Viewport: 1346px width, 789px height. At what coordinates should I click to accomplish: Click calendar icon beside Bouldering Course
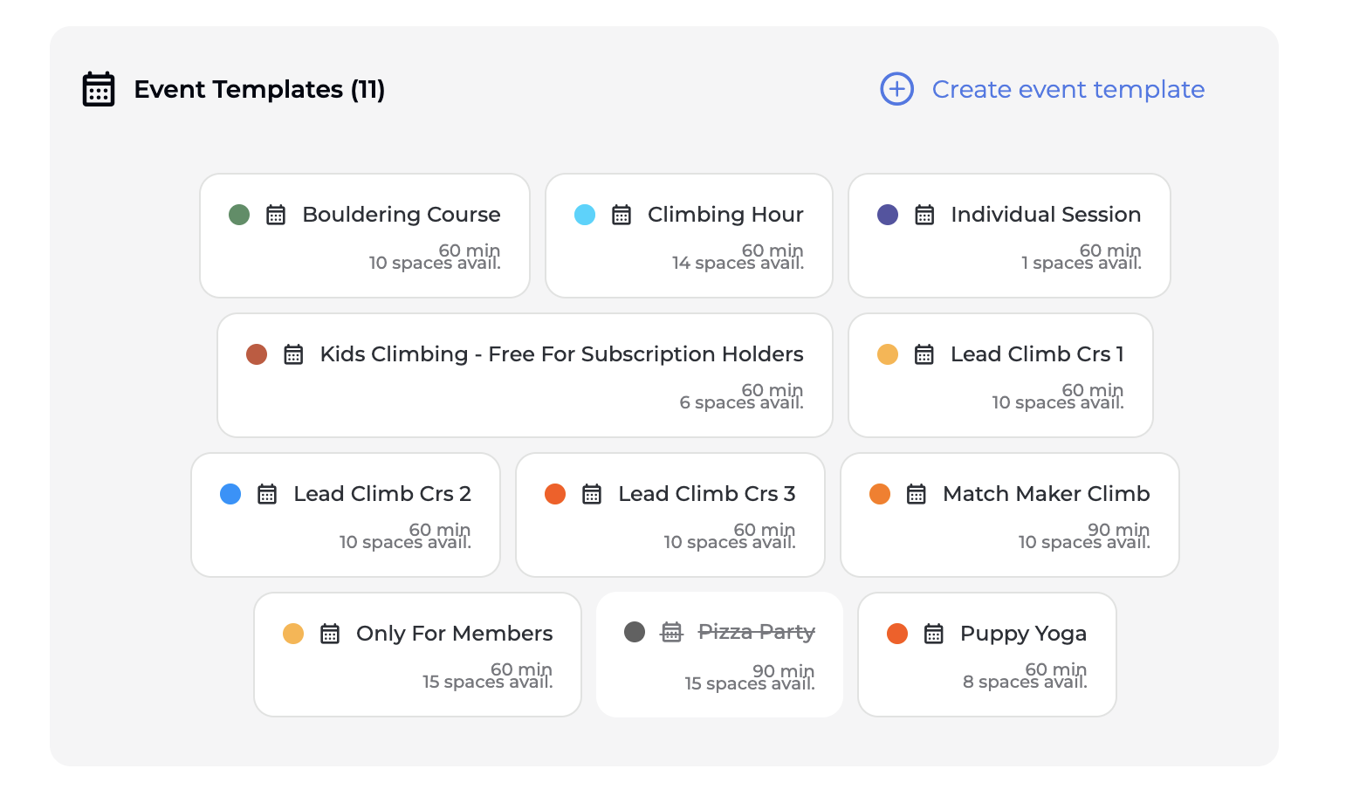(276, 215)
